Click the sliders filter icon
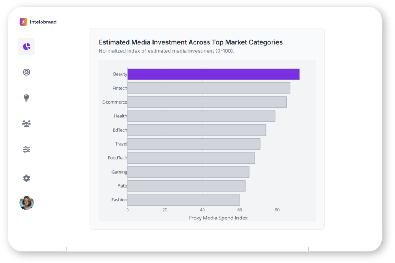The width and height of the screenshot is (395, 263). coord(26,149)
